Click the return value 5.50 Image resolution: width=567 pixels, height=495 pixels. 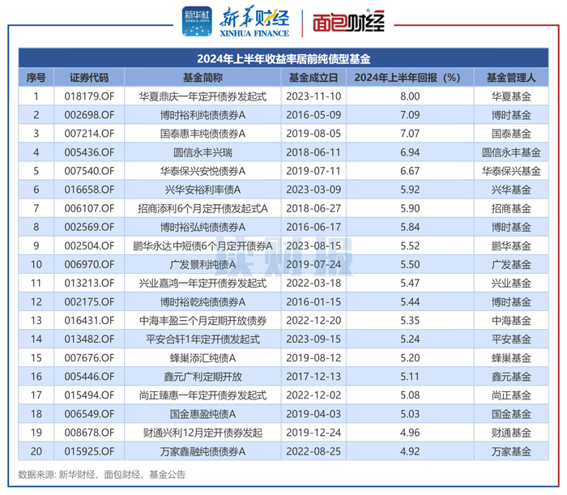click(x=410, y=264)
